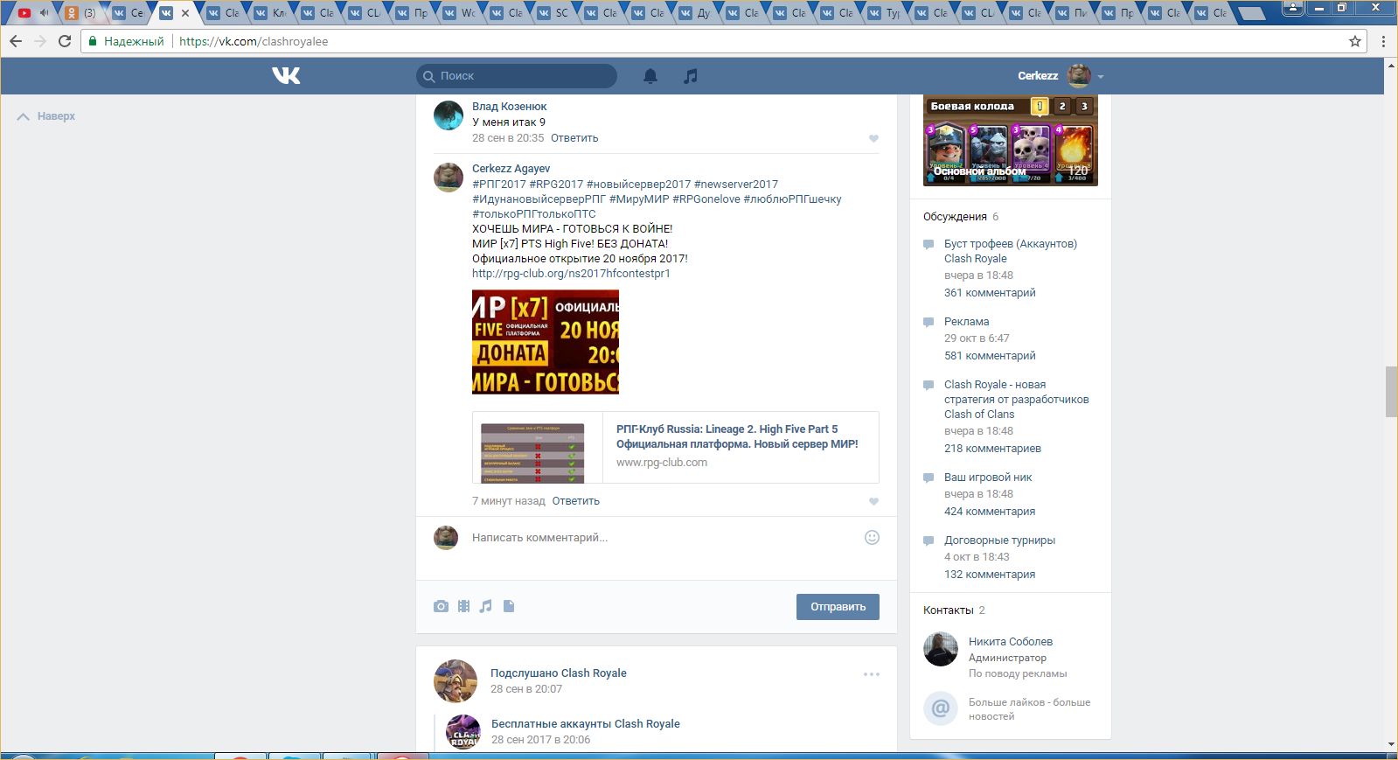This screenshot has height=760, width=1398.
Task: Open the 581 комментарий count link
Action: pos(990,356)
